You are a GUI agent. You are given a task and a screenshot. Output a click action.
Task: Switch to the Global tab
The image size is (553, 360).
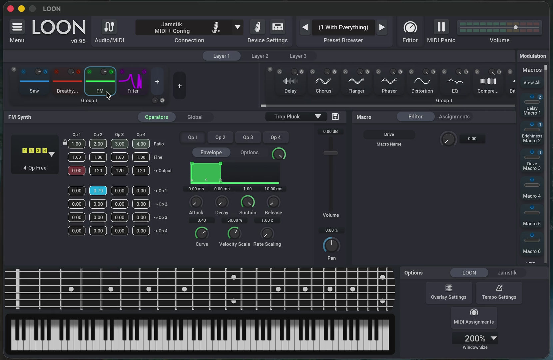pos(195,117)
